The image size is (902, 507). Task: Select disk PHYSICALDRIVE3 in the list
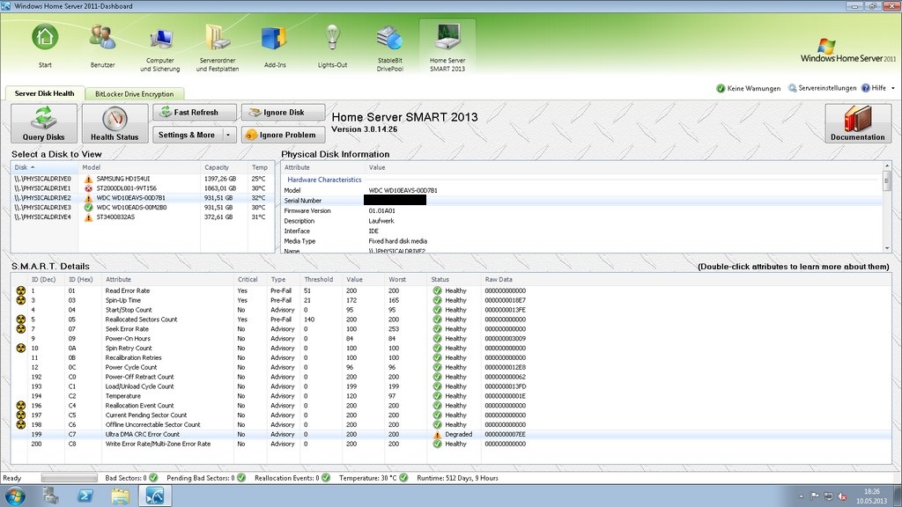(142, 208)
